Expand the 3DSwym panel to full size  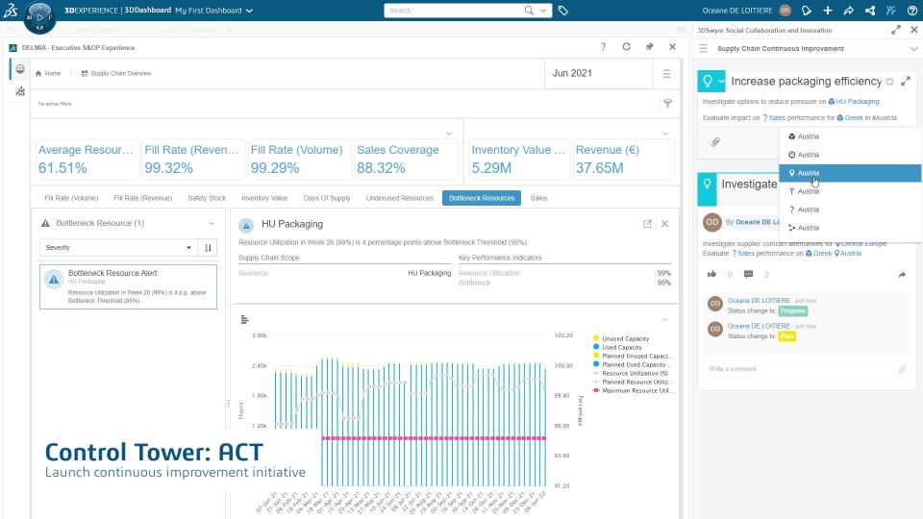896,30
